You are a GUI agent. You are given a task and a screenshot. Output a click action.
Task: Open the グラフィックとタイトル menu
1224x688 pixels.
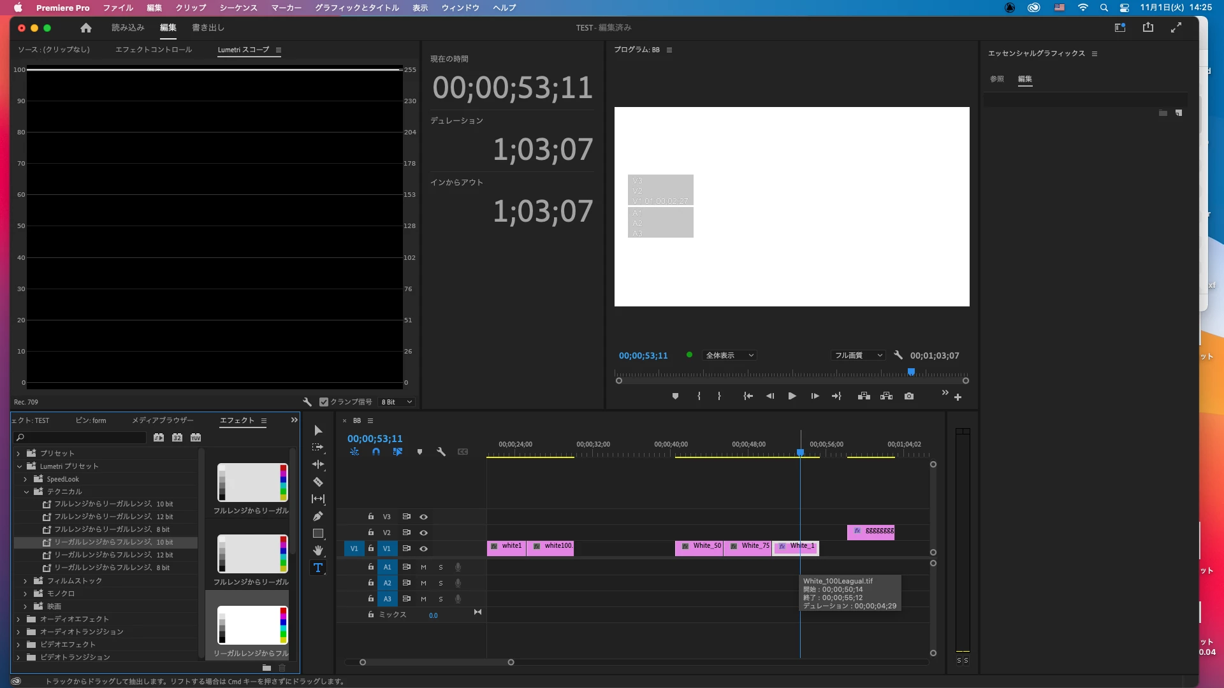[357, 8]
